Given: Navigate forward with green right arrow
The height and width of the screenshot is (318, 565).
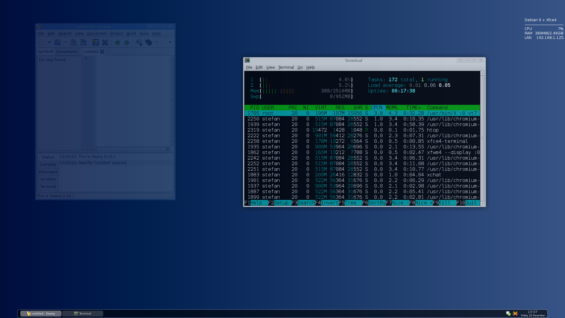Looking at the screenshot, I should coord(127,42).
